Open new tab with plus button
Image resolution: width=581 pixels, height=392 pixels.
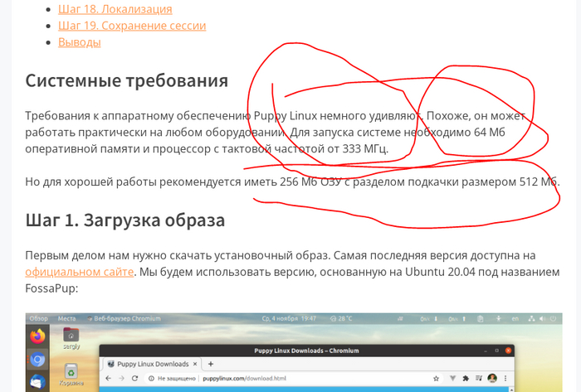pos(211,364)
